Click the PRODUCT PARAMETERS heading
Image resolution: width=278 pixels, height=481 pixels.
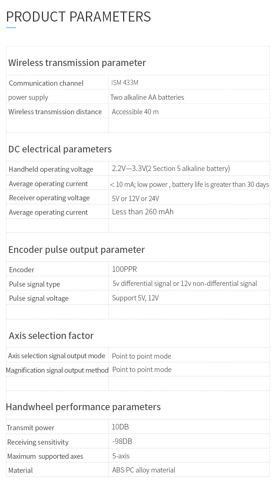click(79, 17)
